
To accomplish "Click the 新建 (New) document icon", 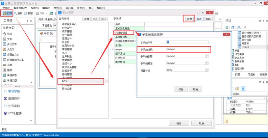I will click(26, 13).
